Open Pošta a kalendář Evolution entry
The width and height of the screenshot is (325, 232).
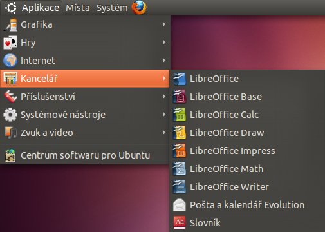[247, 205]
